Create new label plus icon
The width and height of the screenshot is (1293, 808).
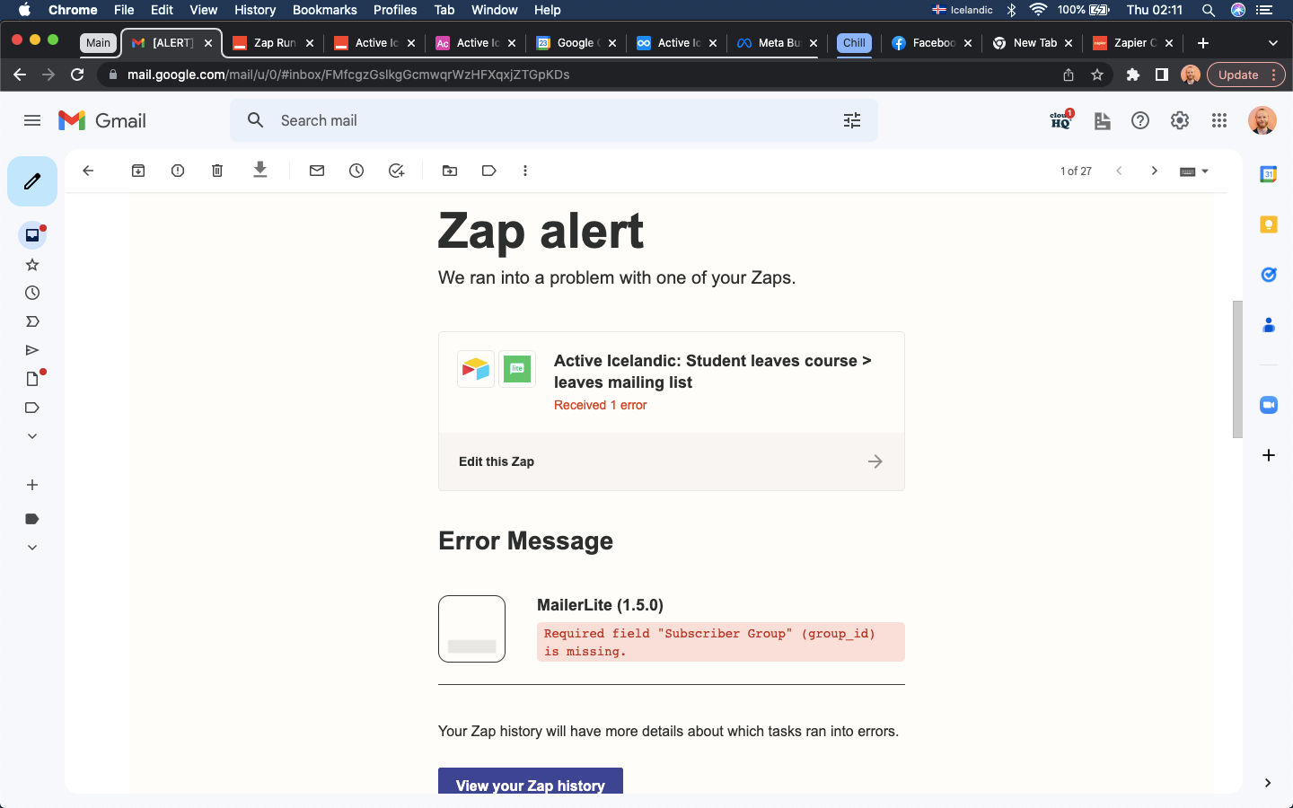pyautogui.click(x=32, y=485)
